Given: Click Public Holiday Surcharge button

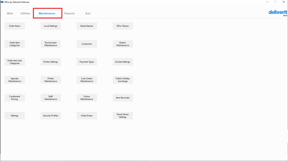Looking at the screenshot, I should pos(123,80).
